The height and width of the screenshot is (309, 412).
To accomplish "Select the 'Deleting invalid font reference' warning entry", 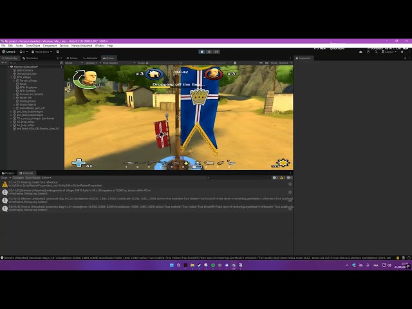I will pos(146,184).
